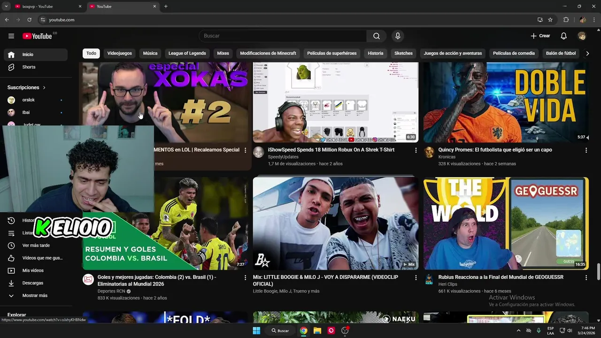This screenshot has width=601, height=338.
Task: Expand the Suscripciones section chevron
Action: click(44, 88)
